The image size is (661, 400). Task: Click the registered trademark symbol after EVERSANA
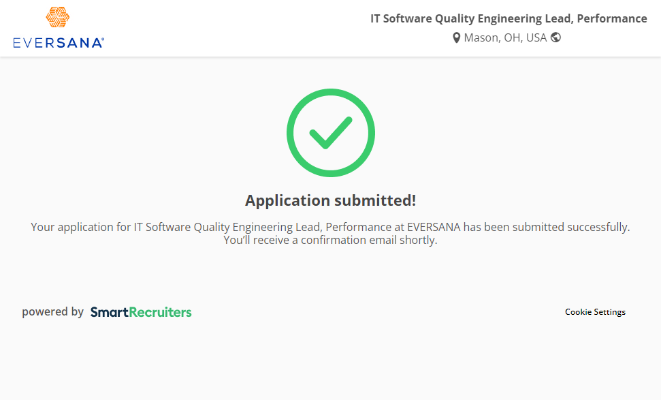tap(102, 40)
